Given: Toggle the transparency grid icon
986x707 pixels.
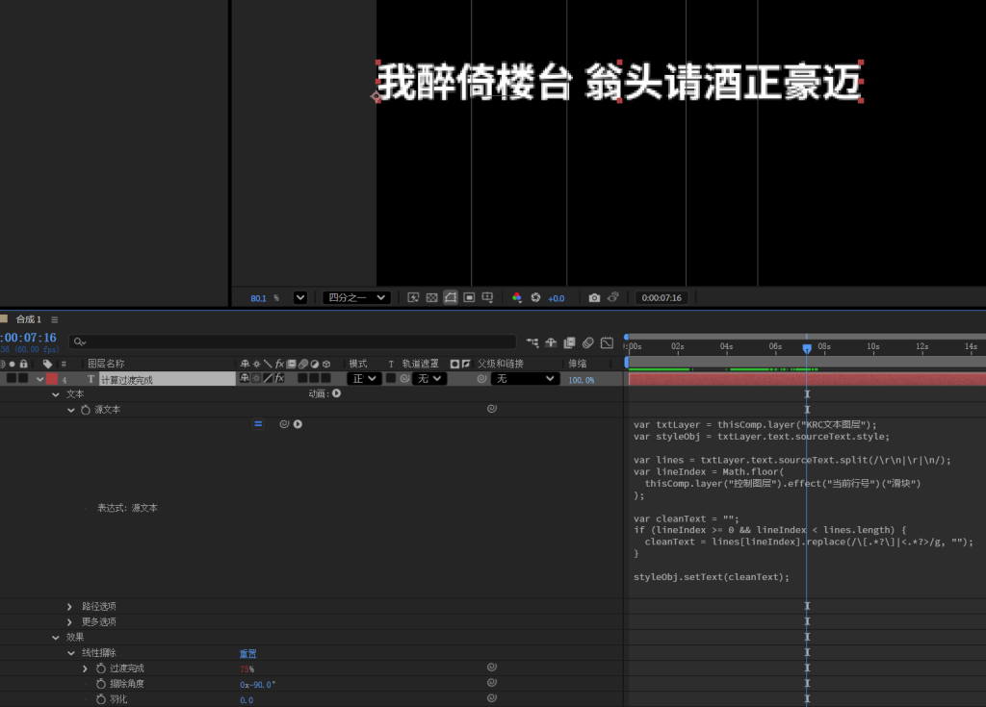Looking at the screenshot, I should point(431,298).
